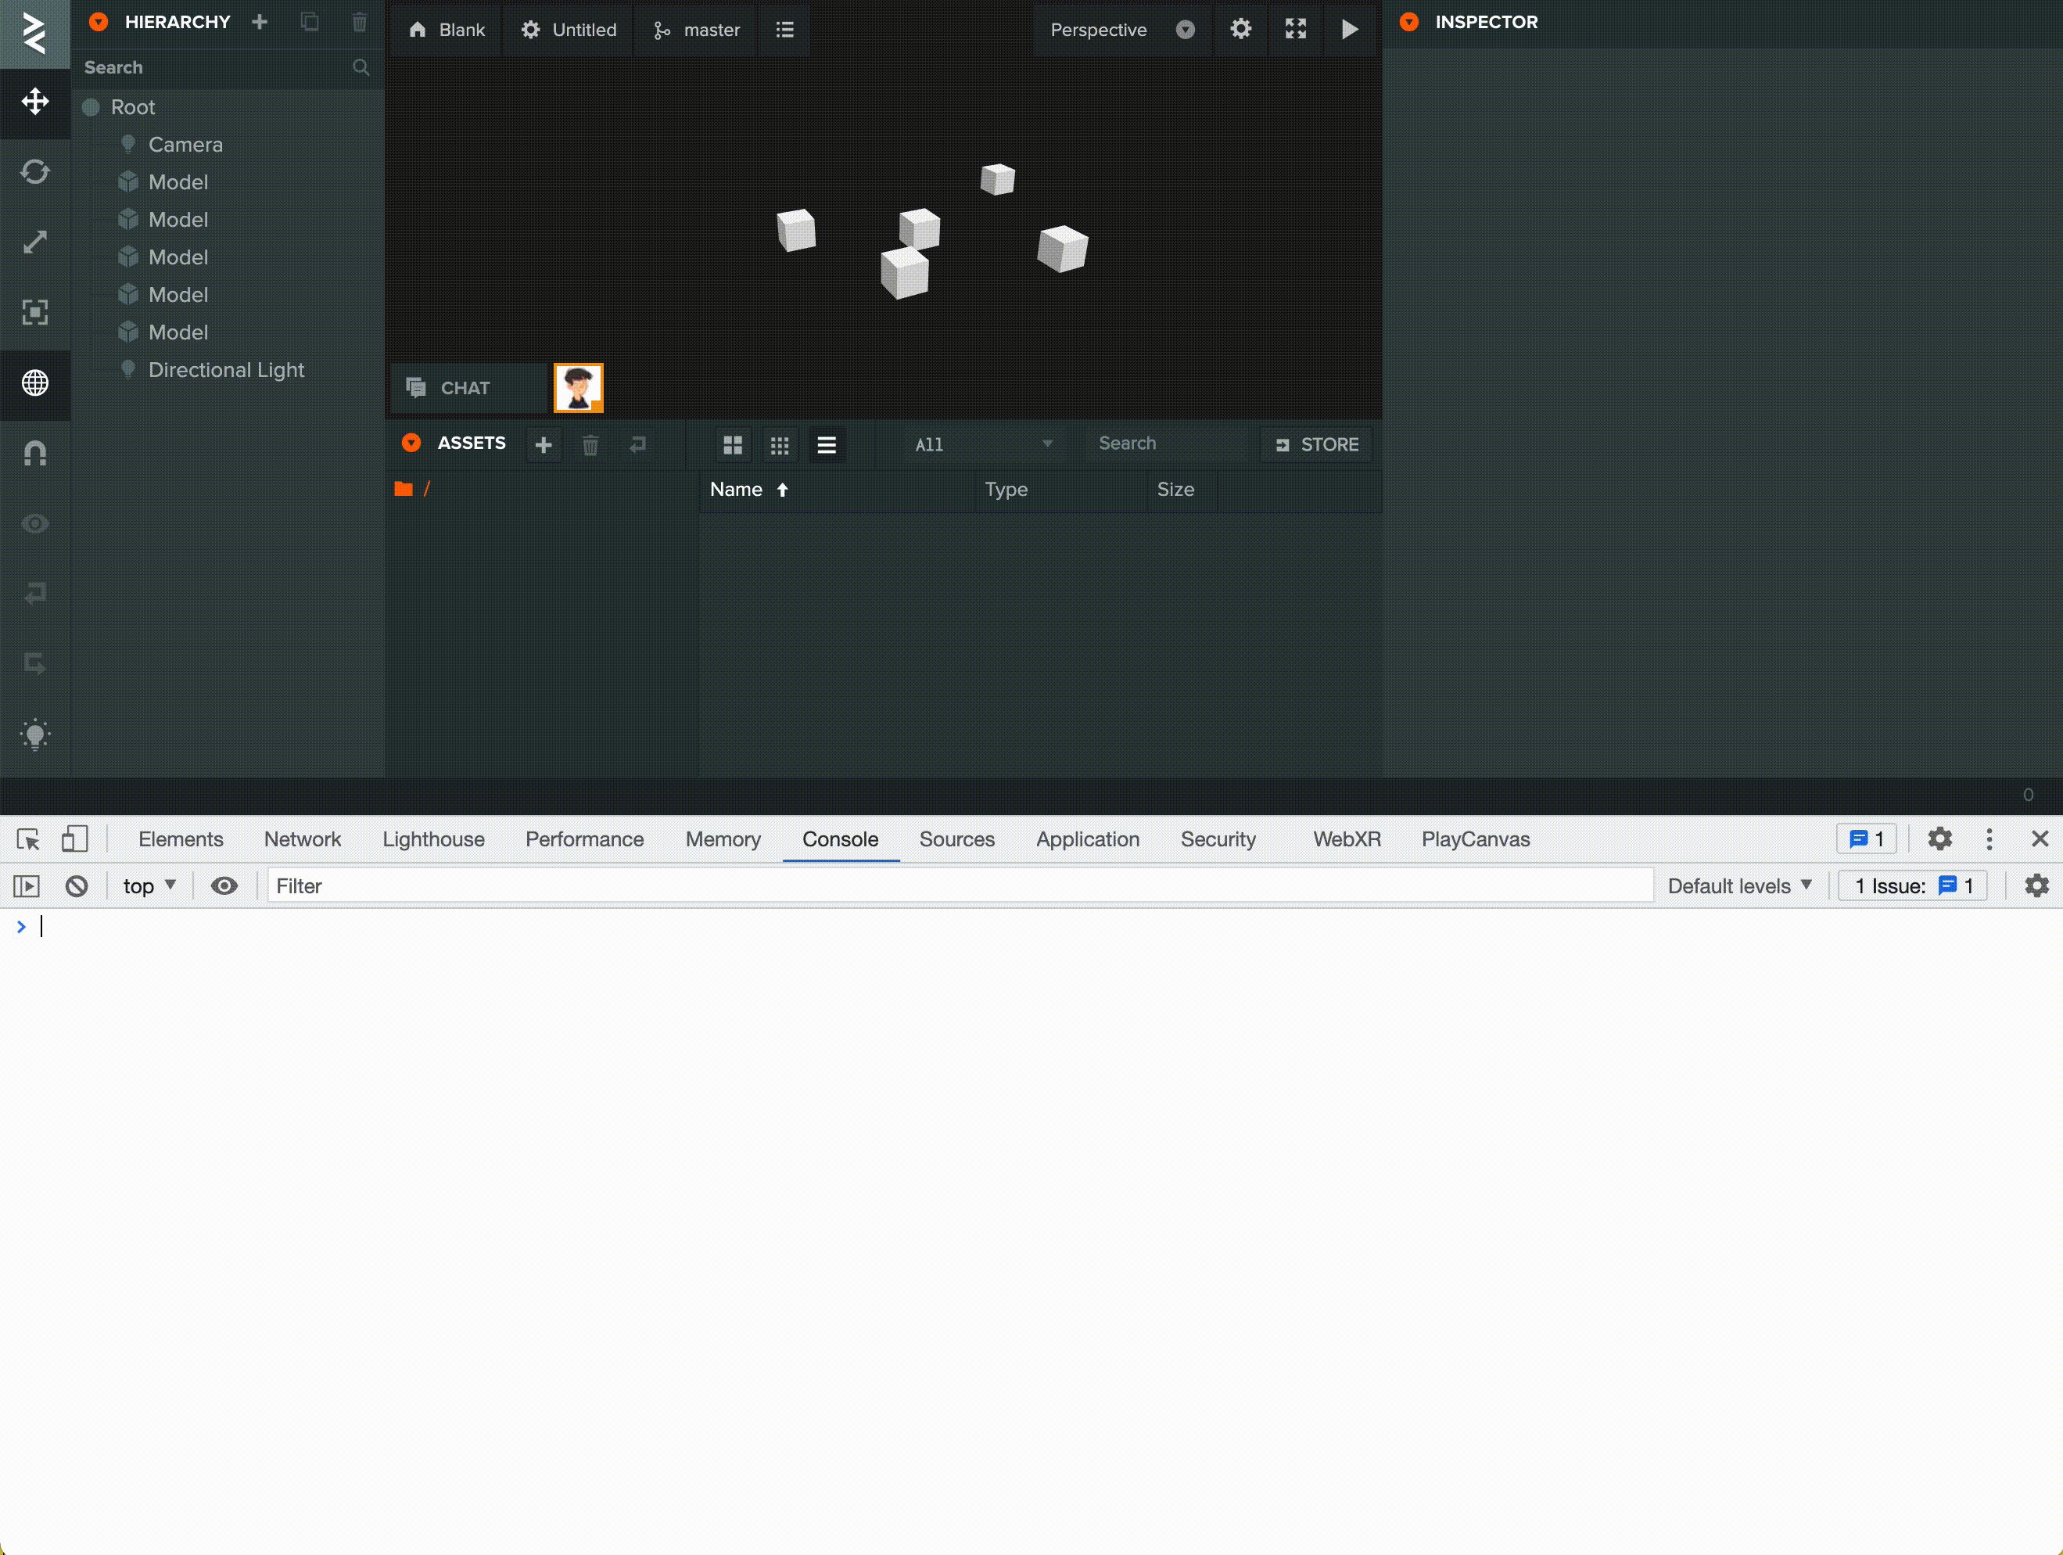Open the Perspective camera dropdown
Image resolution: width=2063 pixels, height=1555 pixels.
(x=1121, y=30)
